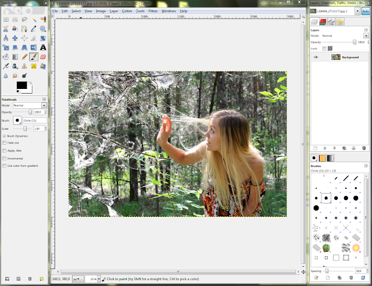The image size is (372, 286).
Task: Hide the Background layer with eye icon
Action: coord(316,57)
